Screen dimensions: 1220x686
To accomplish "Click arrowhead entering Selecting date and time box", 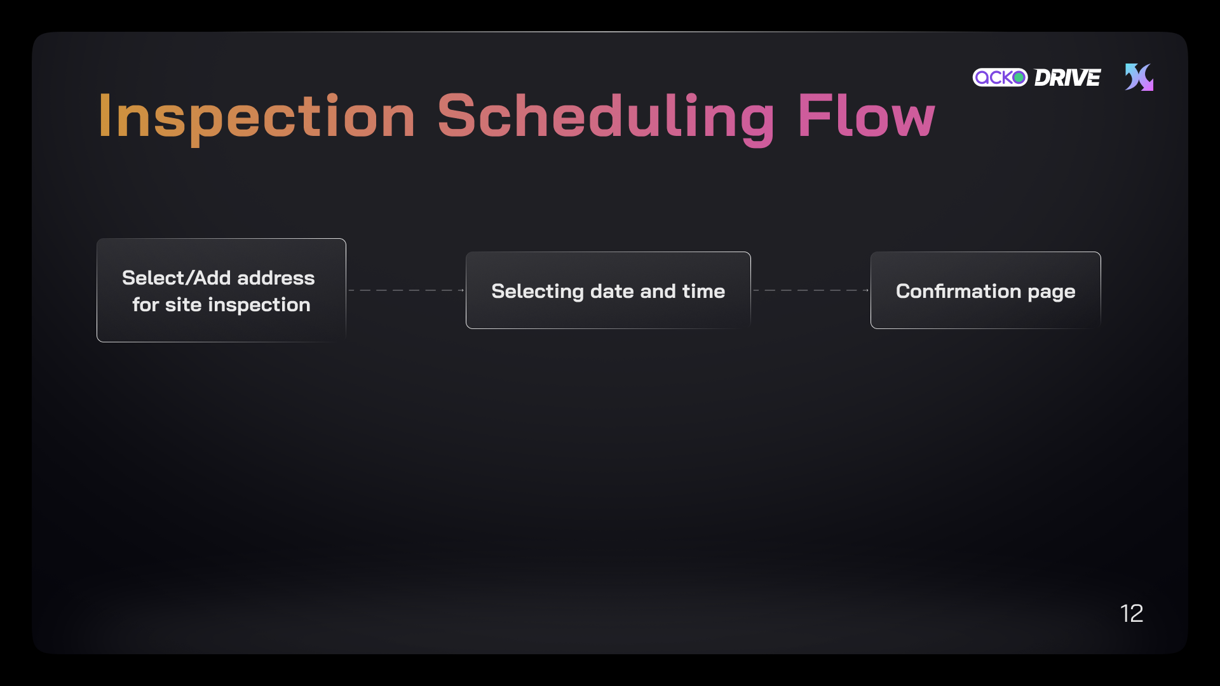I will coord(462,290).
